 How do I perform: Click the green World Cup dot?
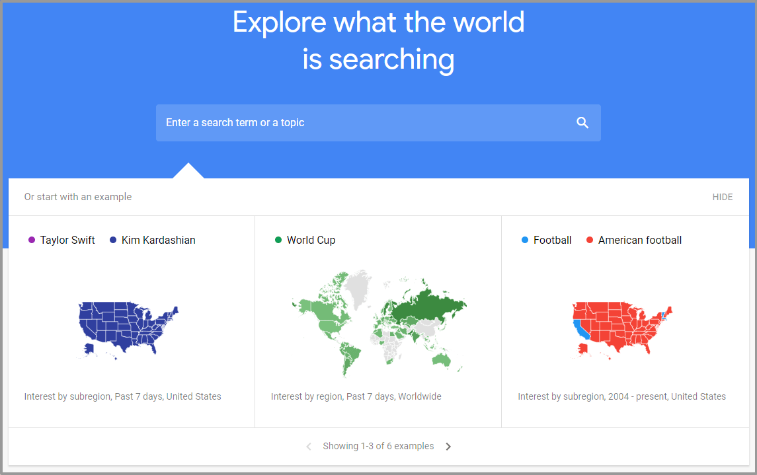click(278, 240)
